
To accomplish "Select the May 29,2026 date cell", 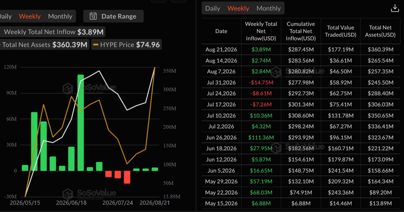I will point(221,182).
